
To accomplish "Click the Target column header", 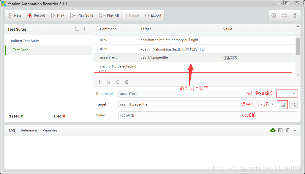I will (x=146, y=29).
